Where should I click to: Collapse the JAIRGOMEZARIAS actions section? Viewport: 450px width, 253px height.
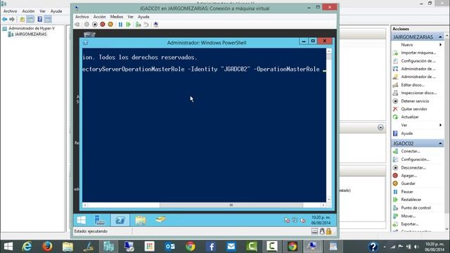click(440, 37)
